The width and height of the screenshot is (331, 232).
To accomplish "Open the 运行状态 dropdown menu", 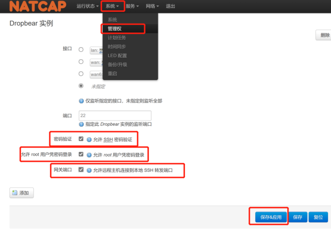I will (87, 6).
